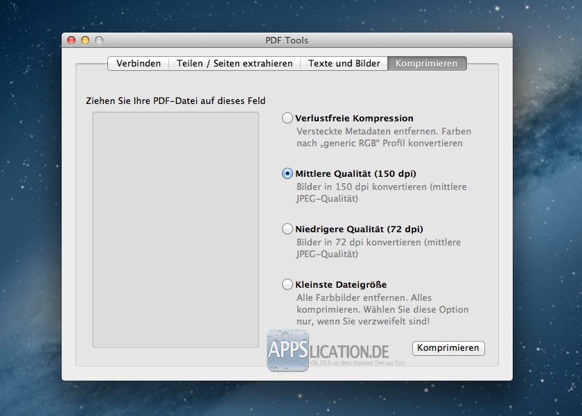Screen dimensions: 582x416
Task: Choose Mittlere Qualität (150 dpi) option
Action: pyautogui.click(x=288, y=173)
